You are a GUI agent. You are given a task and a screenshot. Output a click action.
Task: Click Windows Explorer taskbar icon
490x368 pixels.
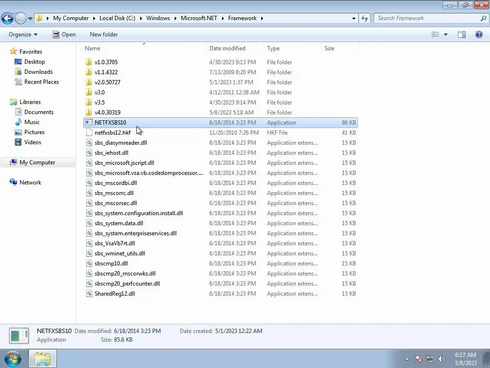point(43,358)
